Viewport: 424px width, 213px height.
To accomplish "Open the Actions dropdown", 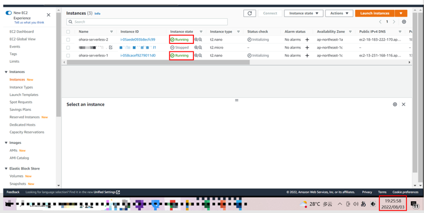I will click(x=339, y=13).
